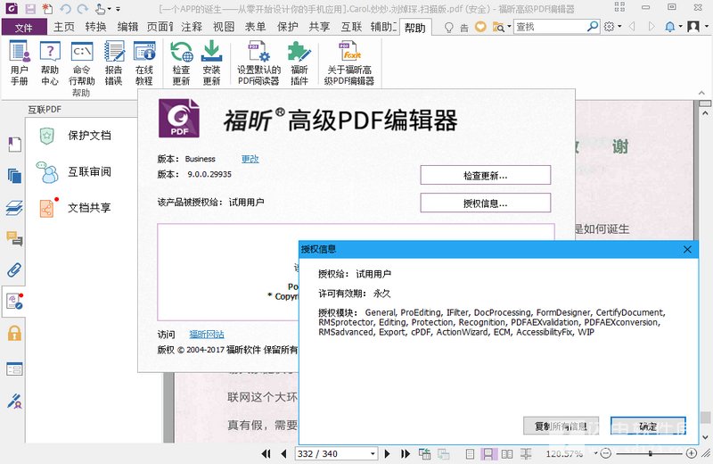Viewport: 713px width, 464px height.
Task: Collapse the ribbon using the chevron
Action: pyautogui.click(x=702, y=93)
